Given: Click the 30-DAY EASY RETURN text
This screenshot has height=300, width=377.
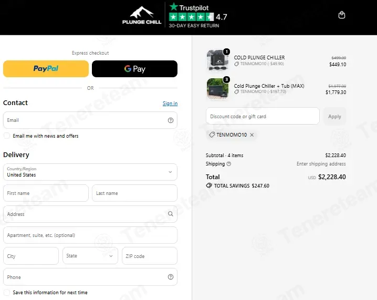Looking at the screenshot, I should pos(194,26).
